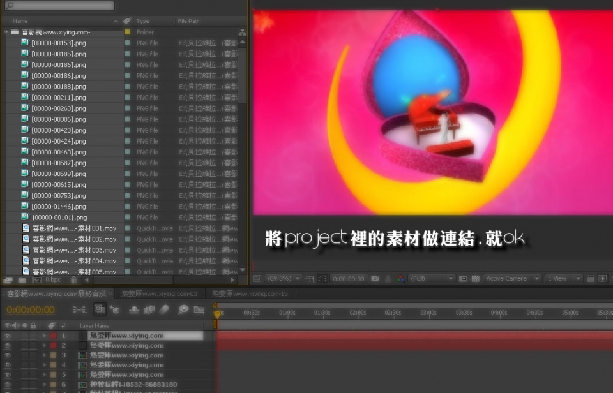This screenshot has width=613, height=393.
Task: Create a new folder in the Project panel
Action: pos(20,279)
